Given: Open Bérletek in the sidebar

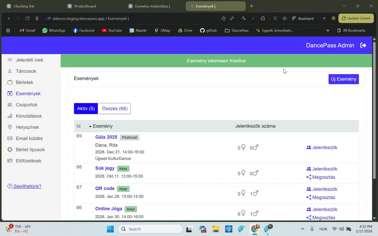Looking at the screenshot, I should (25, 82).
